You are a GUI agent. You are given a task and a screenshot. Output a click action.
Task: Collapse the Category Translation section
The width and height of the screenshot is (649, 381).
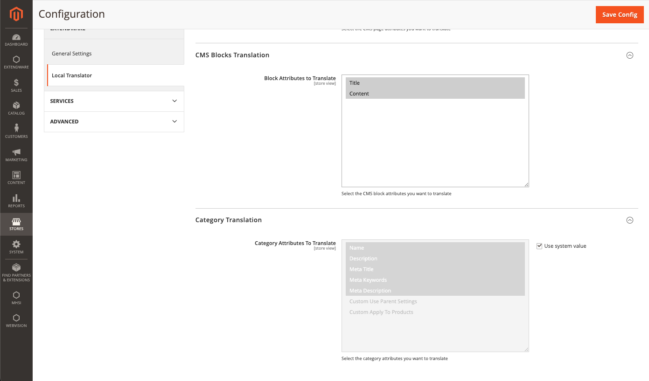point(629,220)
